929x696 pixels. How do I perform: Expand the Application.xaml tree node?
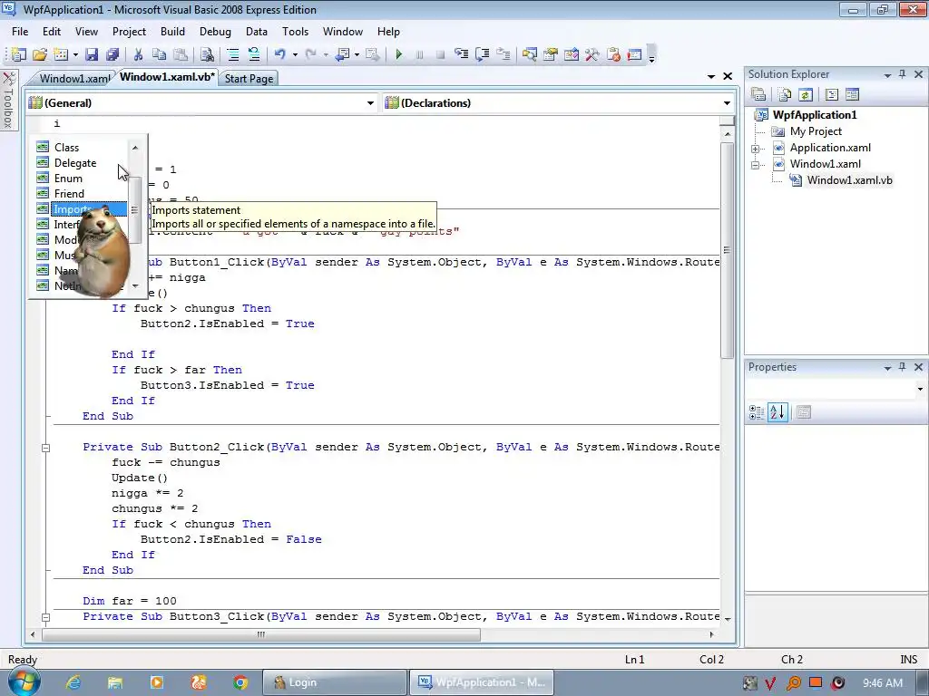(756, 149)
